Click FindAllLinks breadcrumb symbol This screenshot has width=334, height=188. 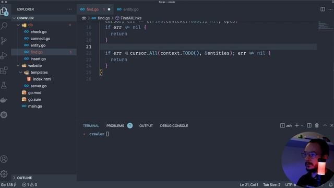point(131,18)
